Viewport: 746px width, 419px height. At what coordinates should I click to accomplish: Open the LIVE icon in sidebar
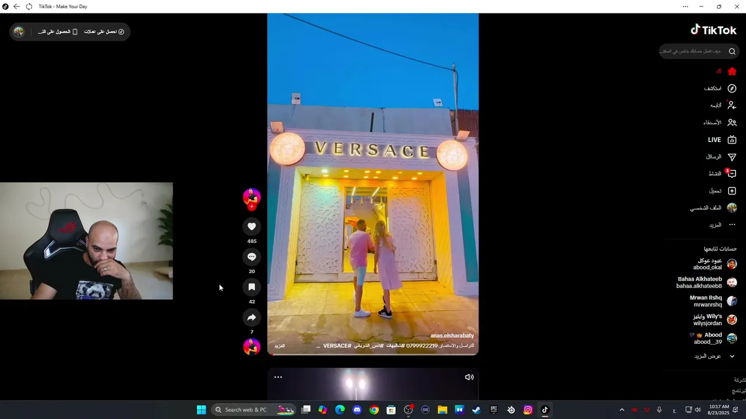[732, 140]
